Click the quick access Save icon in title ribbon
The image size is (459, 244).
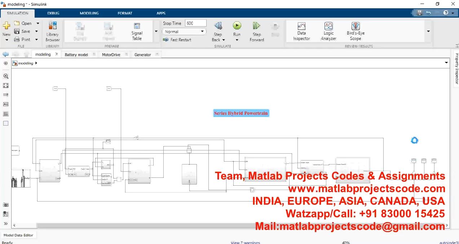click(419, 13)
